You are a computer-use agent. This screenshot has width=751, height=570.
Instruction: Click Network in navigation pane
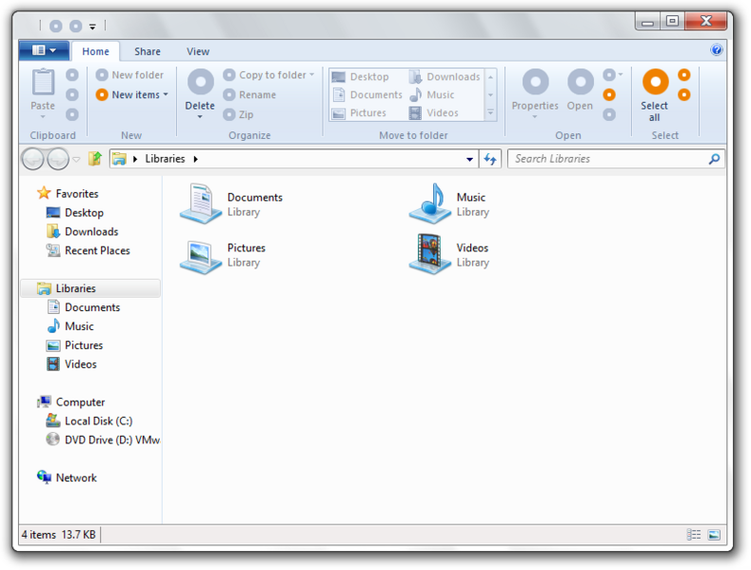(x=67, y=478)
